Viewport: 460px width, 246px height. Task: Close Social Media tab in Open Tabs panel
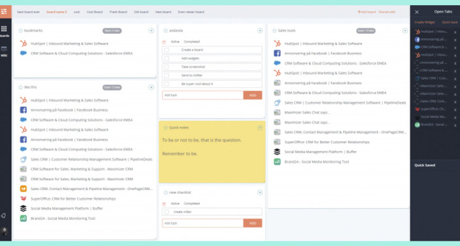pyautogui.click(x=455, y=117)
